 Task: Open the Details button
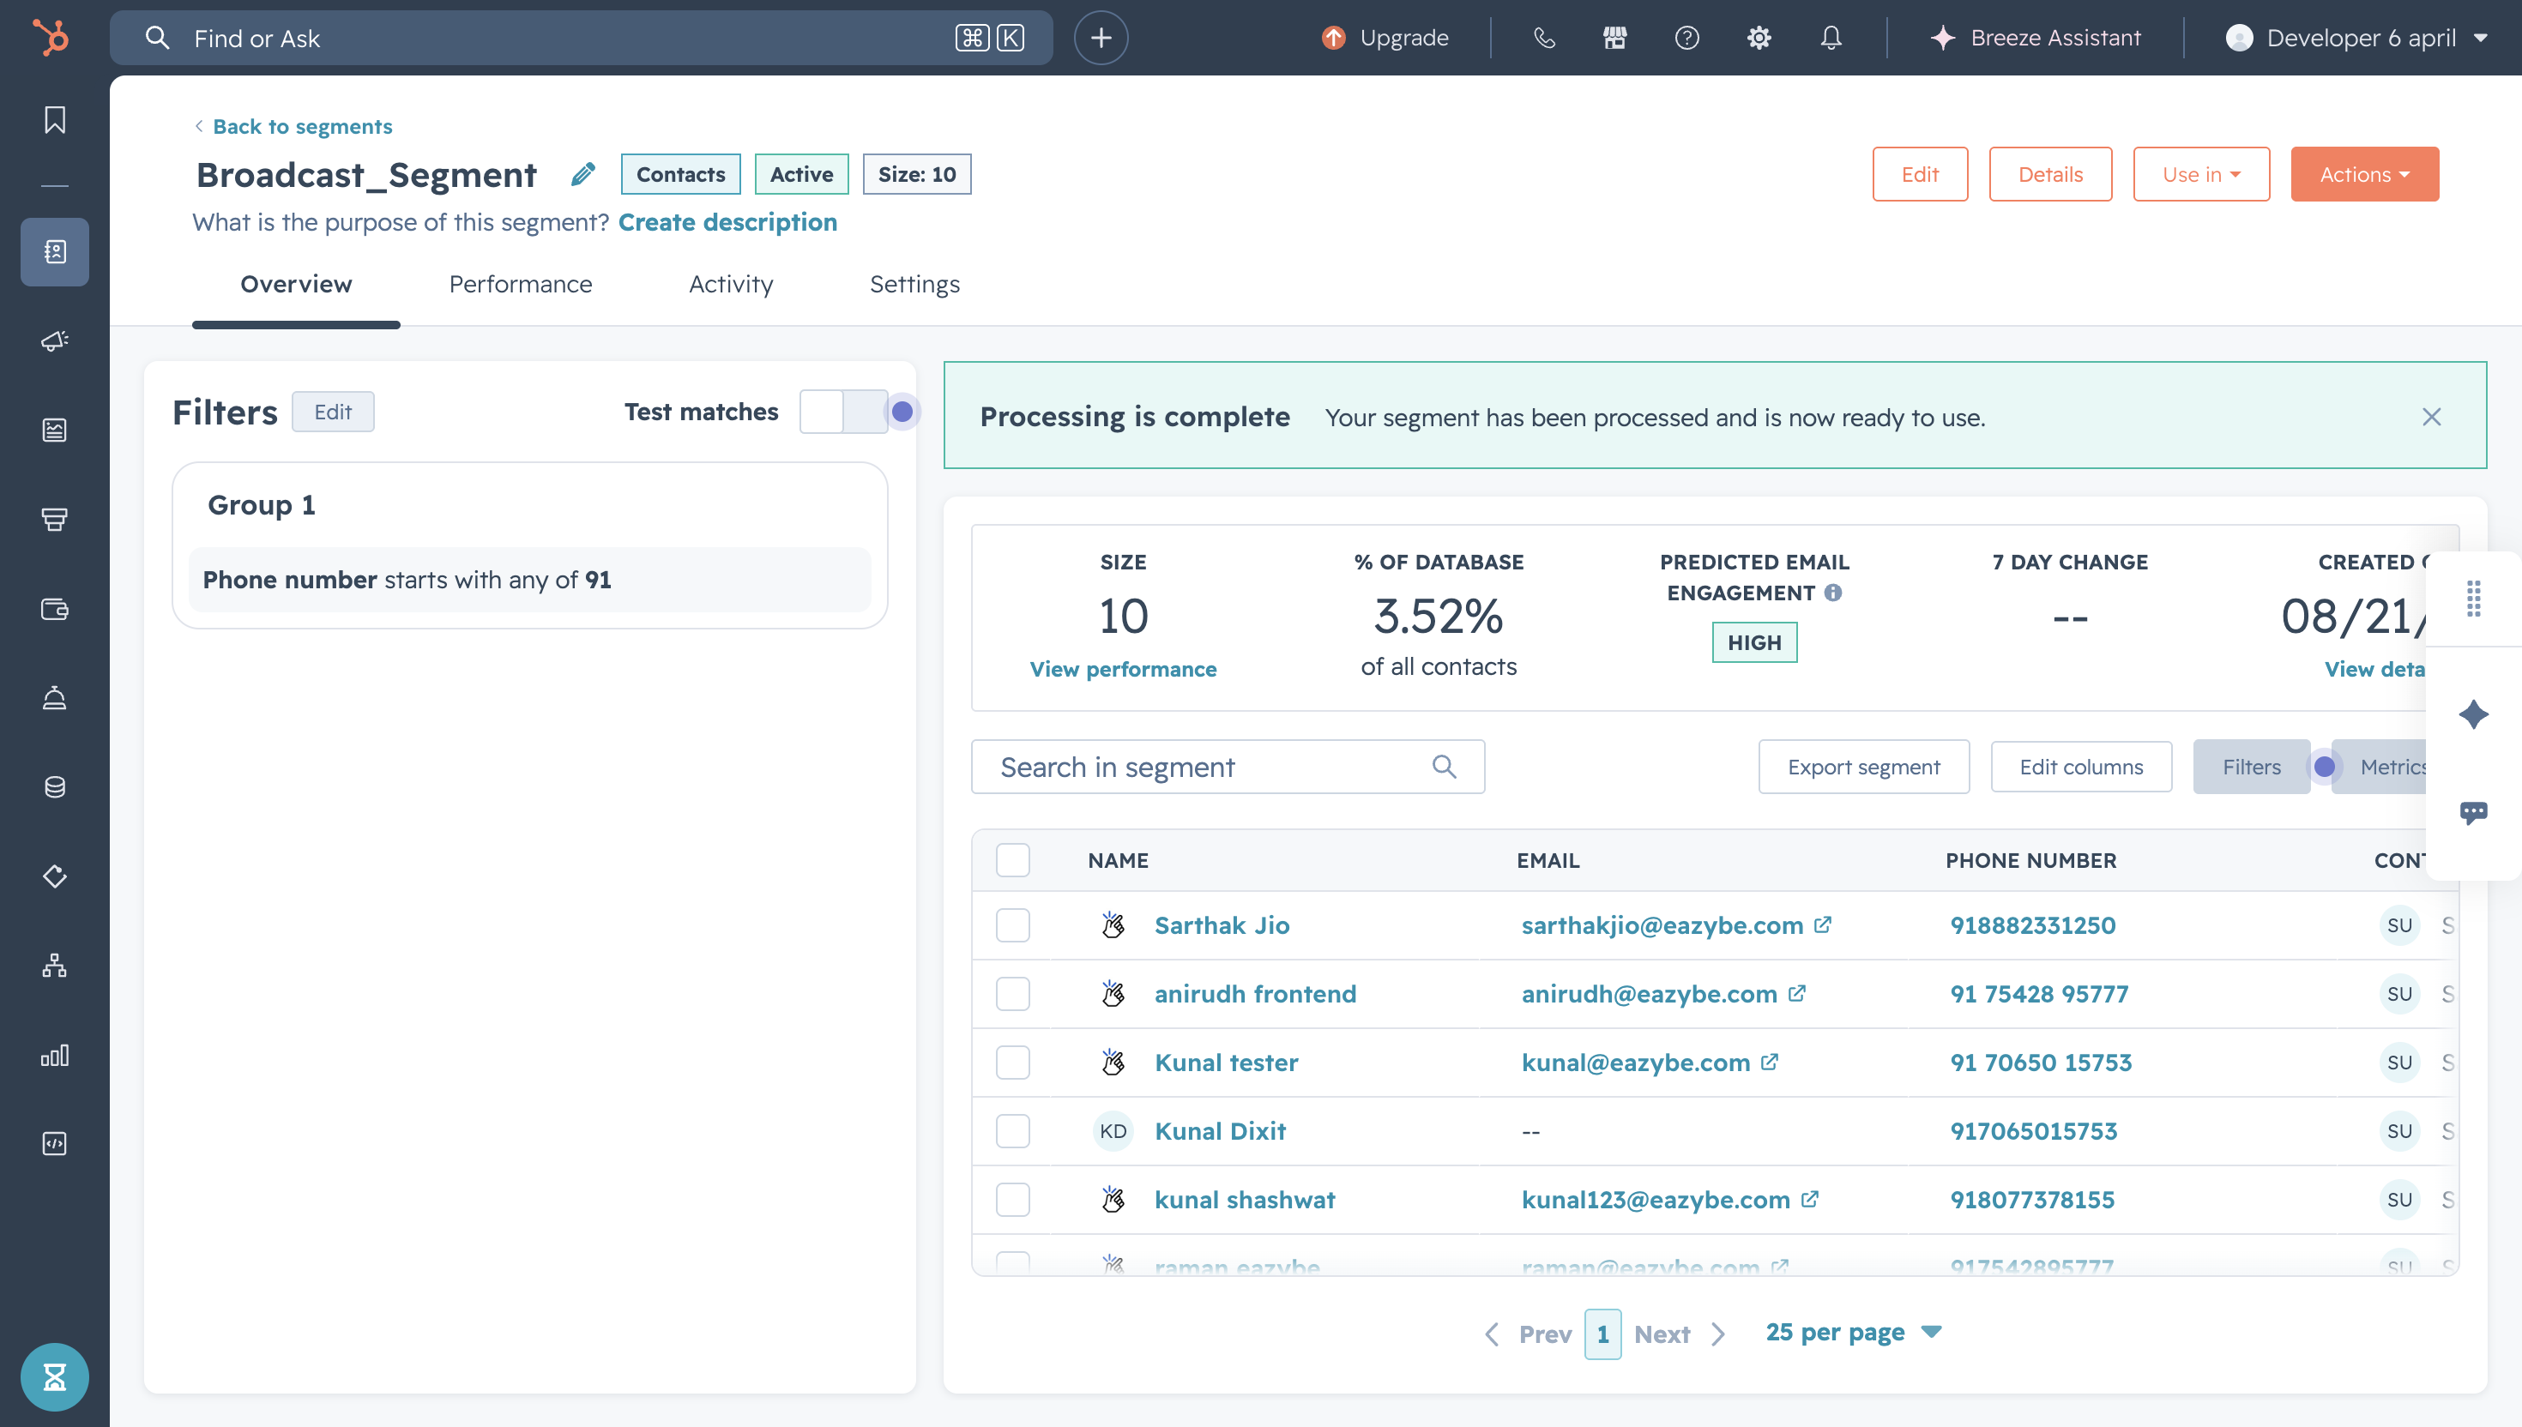(2049, 174)
